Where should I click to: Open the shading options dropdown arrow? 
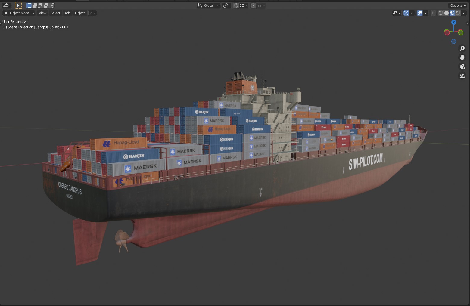tap(464, 13)
